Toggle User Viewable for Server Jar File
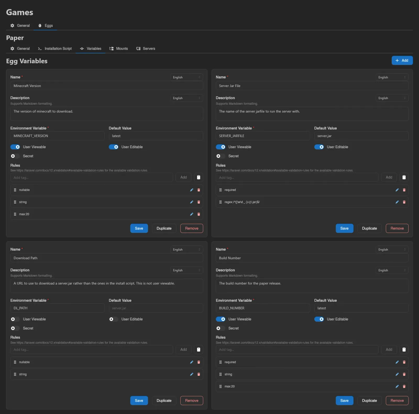This screenshot has width=419, height=414. pos(221,147)
